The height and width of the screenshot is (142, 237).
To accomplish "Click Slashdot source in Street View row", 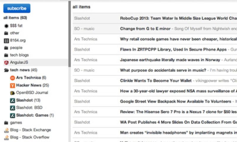I will coord(82,101).
